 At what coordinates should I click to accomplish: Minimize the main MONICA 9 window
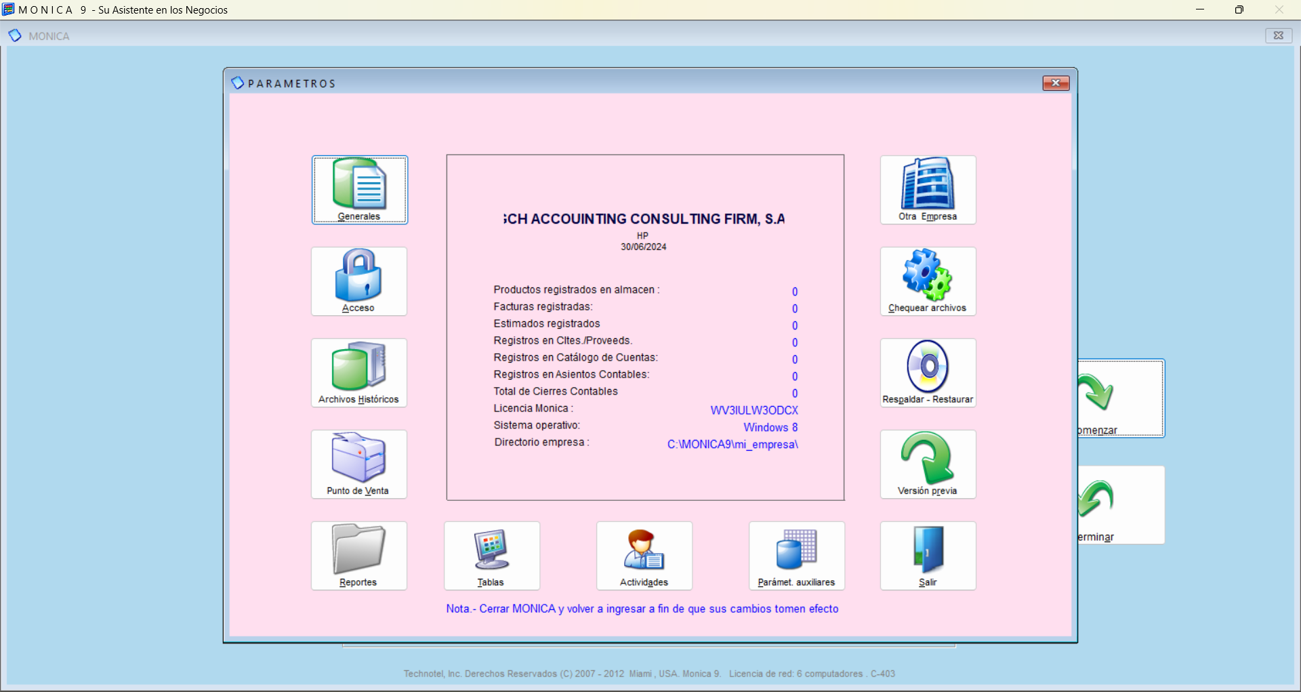pyautogui.click(x=1200, y=9)
